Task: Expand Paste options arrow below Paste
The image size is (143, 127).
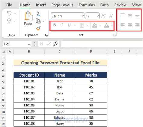Action: click(28, 28)
